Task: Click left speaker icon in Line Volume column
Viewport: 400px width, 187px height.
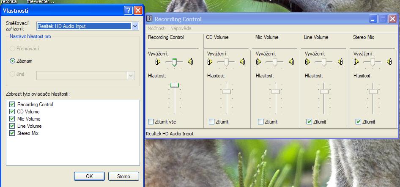Action: (x=308, y=62)
